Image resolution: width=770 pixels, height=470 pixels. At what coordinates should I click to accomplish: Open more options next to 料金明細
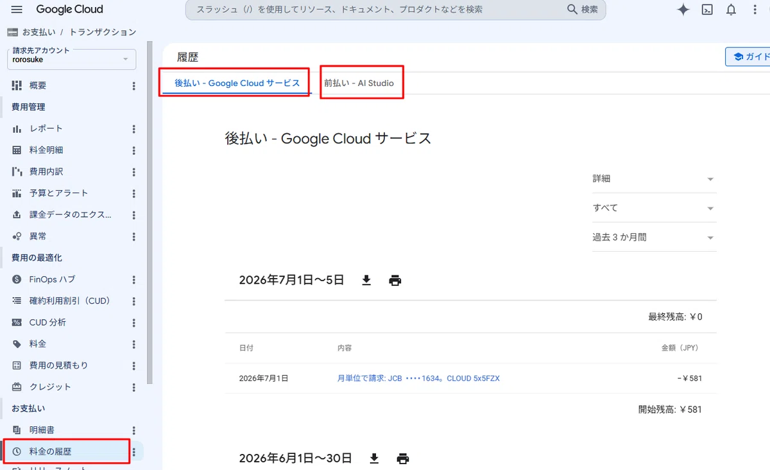134,150
